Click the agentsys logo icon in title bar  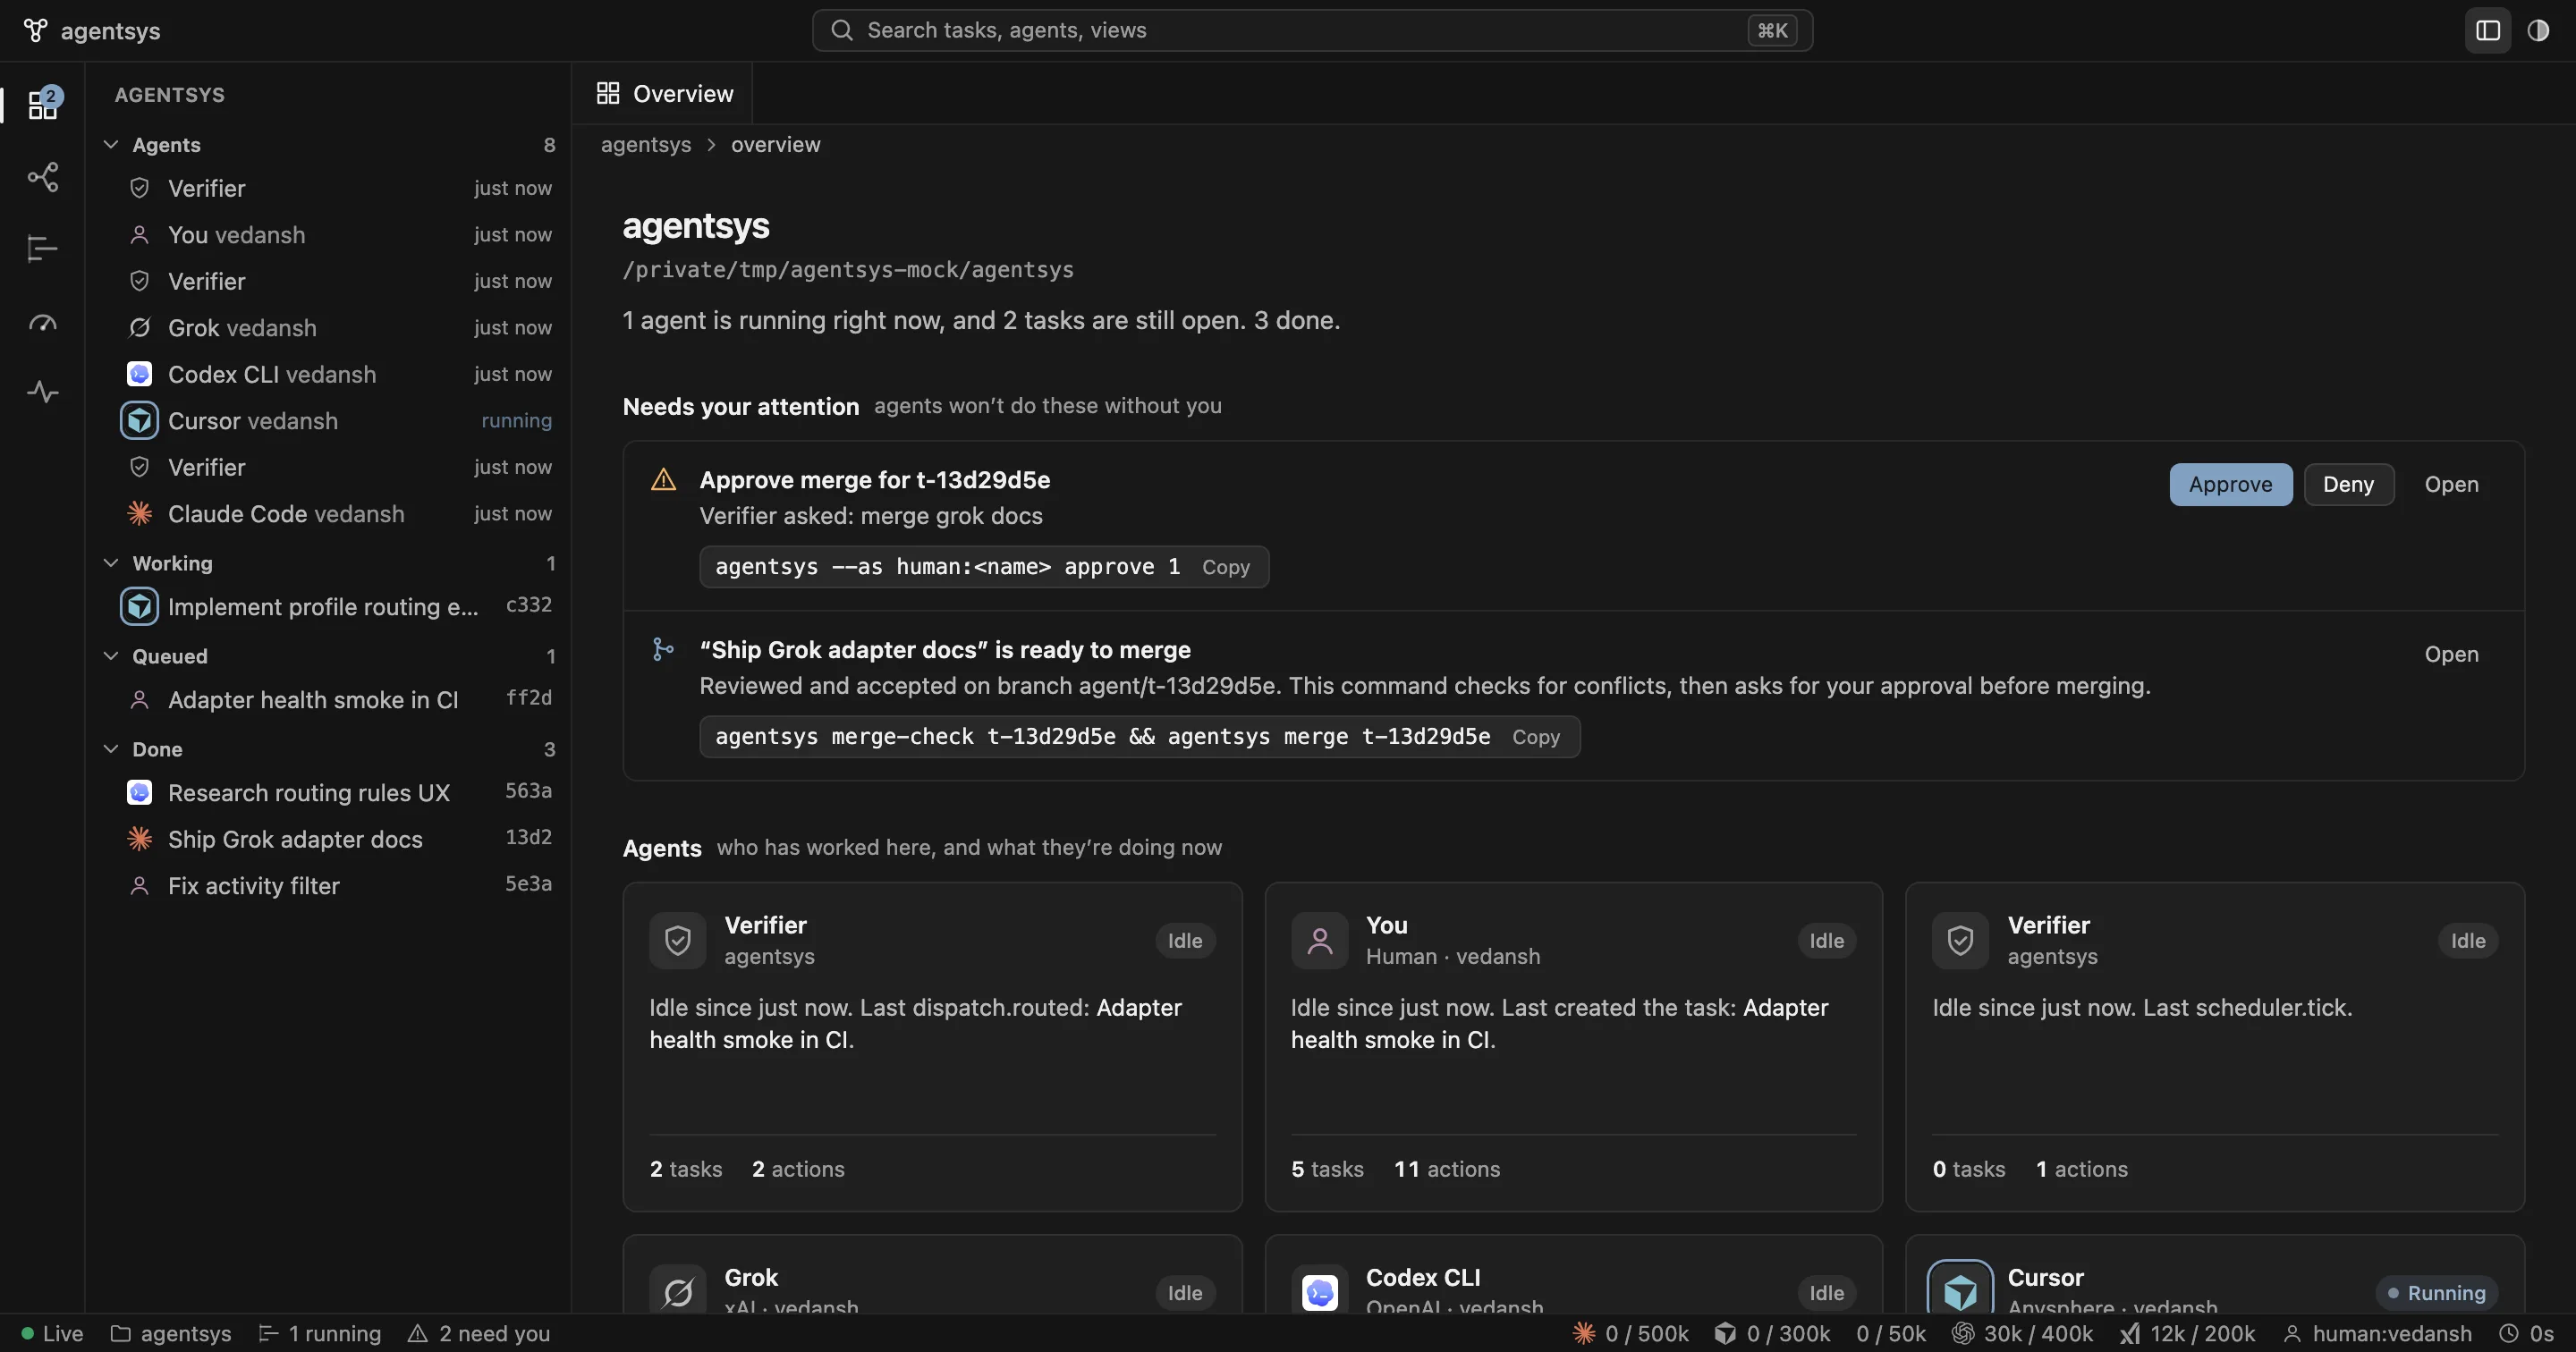coord(35,30)
